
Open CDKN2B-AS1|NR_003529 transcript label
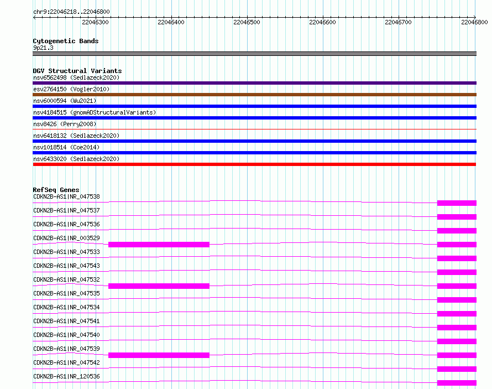click(x=66, y=238)
